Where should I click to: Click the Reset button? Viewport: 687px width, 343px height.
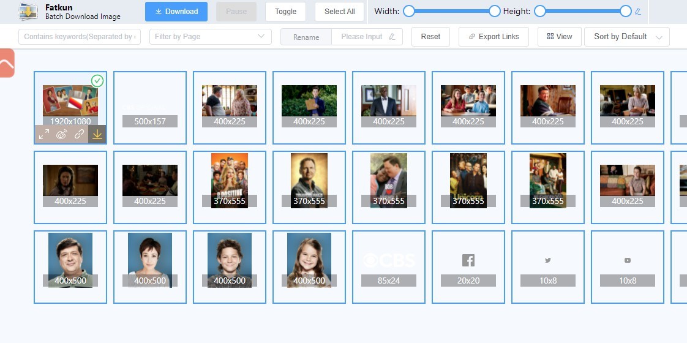click(x=430, y=37)
